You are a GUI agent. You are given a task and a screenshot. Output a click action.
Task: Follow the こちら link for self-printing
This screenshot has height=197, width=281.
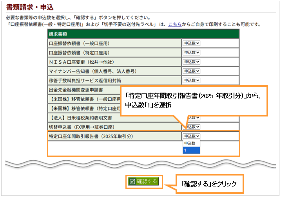coord(174,24)
